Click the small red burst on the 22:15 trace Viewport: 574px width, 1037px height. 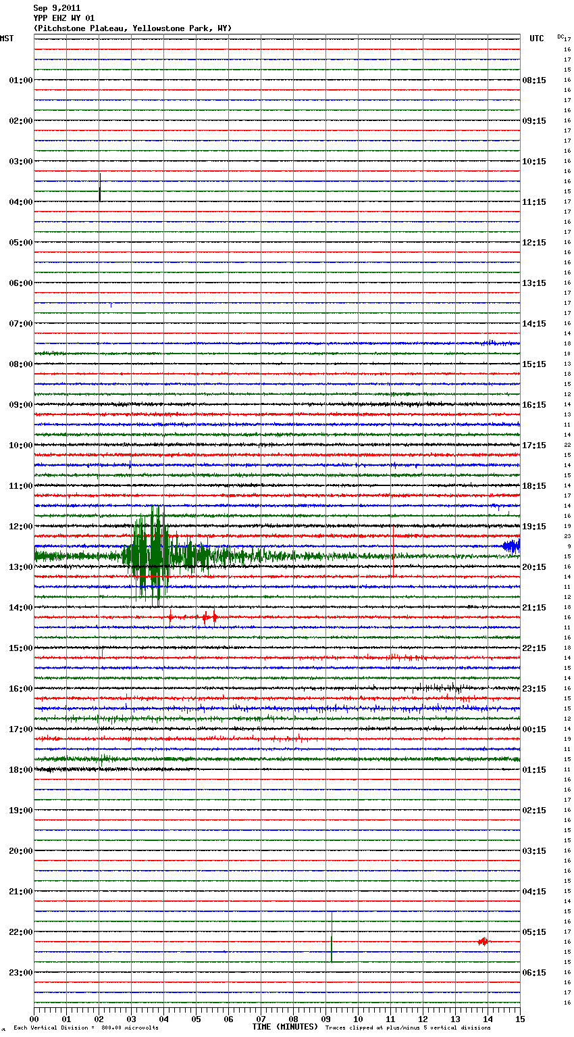pyautogui.click(x=482, y=941)
